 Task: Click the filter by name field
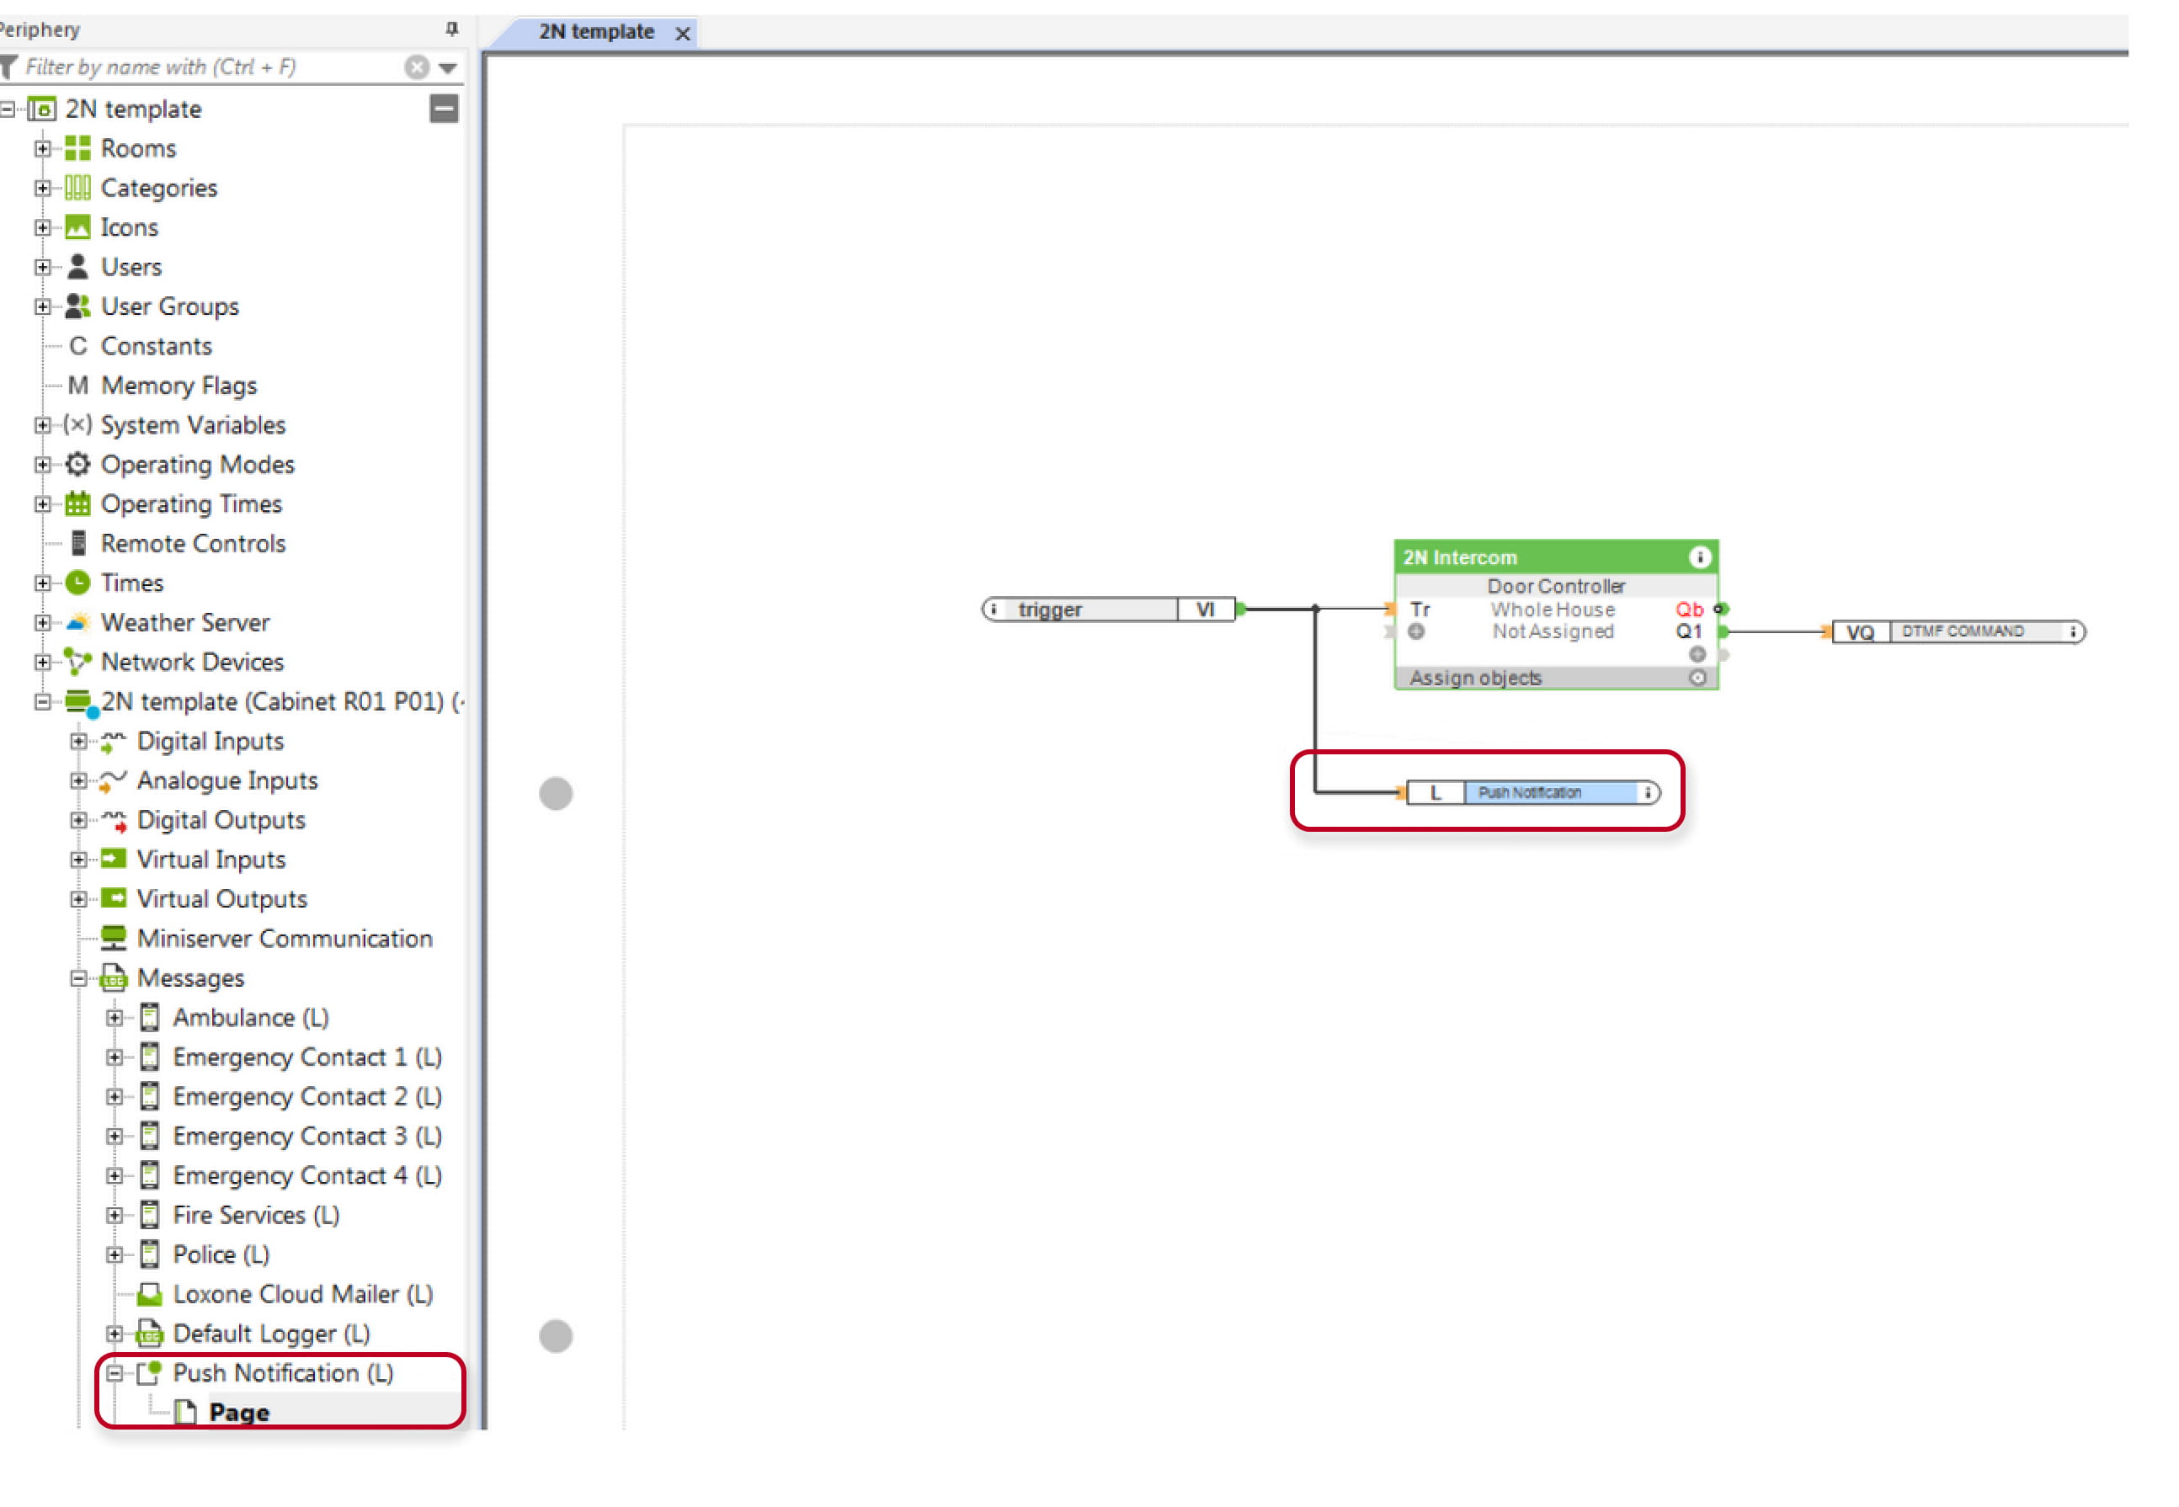click(x=211, y=67)
